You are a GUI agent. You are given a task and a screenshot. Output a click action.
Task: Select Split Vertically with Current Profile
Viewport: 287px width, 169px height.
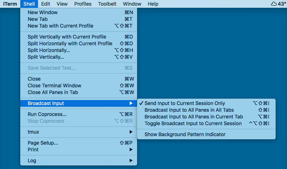coord(79,37)
